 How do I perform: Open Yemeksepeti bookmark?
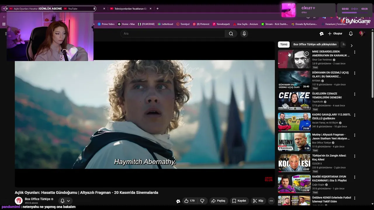pyautogui.click(x=221, y=24)
